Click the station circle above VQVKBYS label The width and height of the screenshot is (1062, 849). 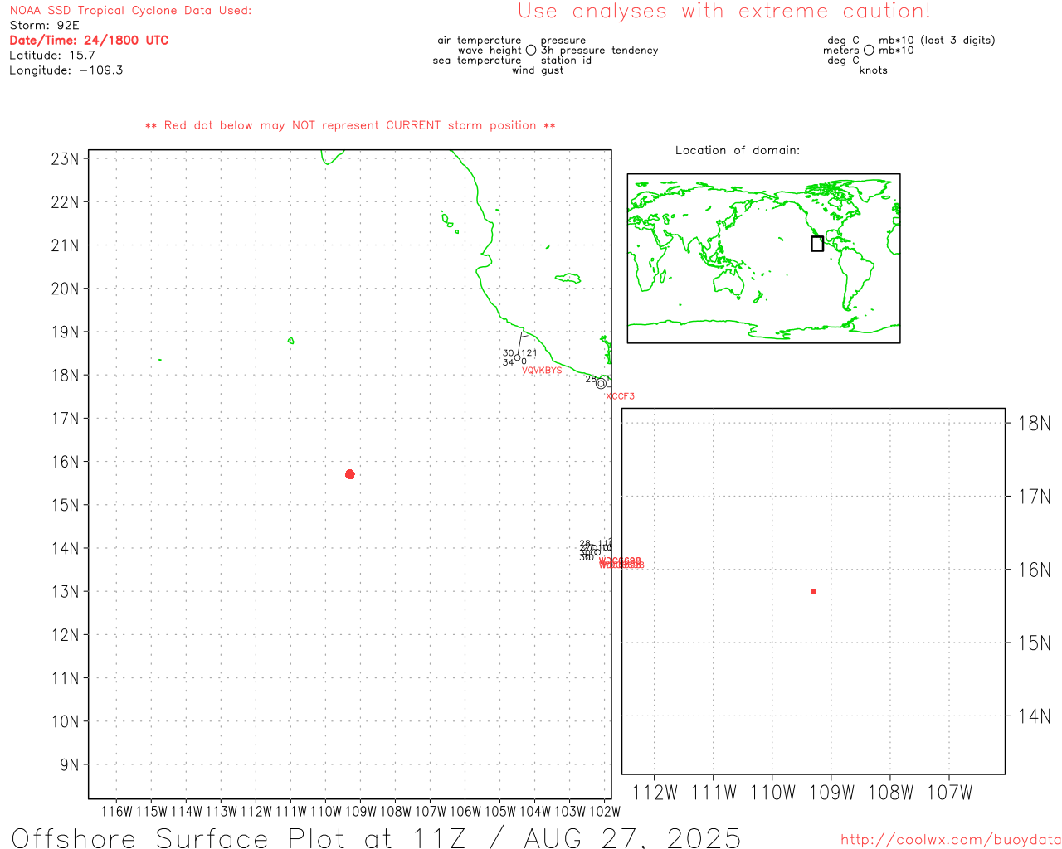pos(518,357)
